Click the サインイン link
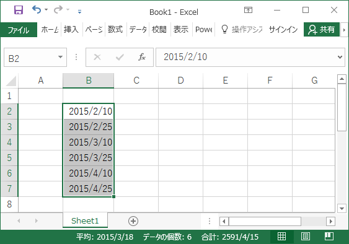This screenshot has height=244, width=349. 283,29
